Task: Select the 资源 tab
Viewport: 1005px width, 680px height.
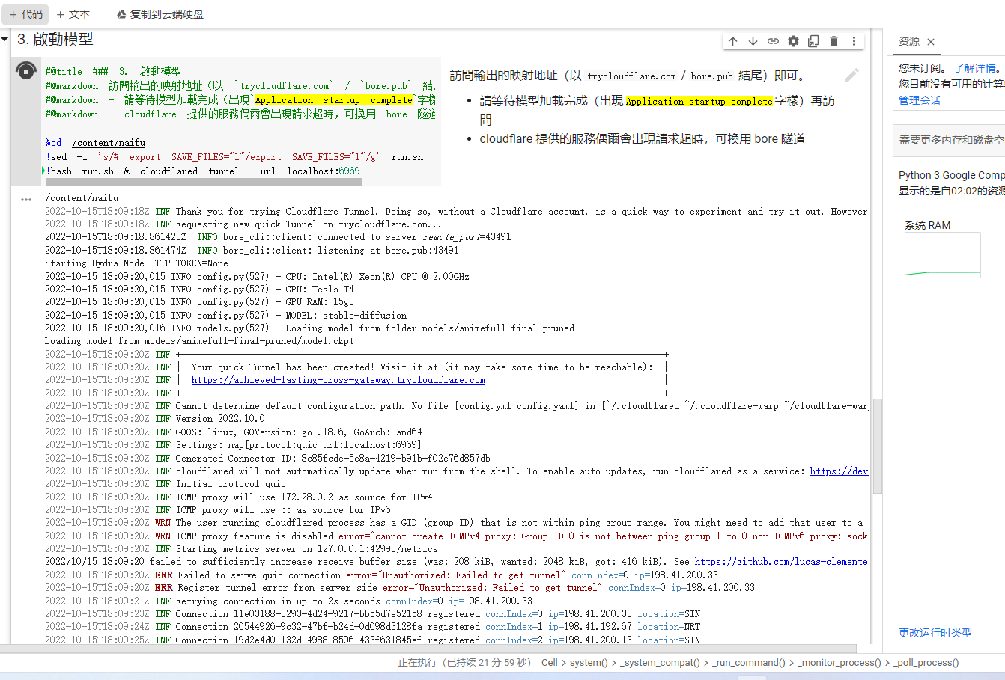Action: click(x=909, y=41)
